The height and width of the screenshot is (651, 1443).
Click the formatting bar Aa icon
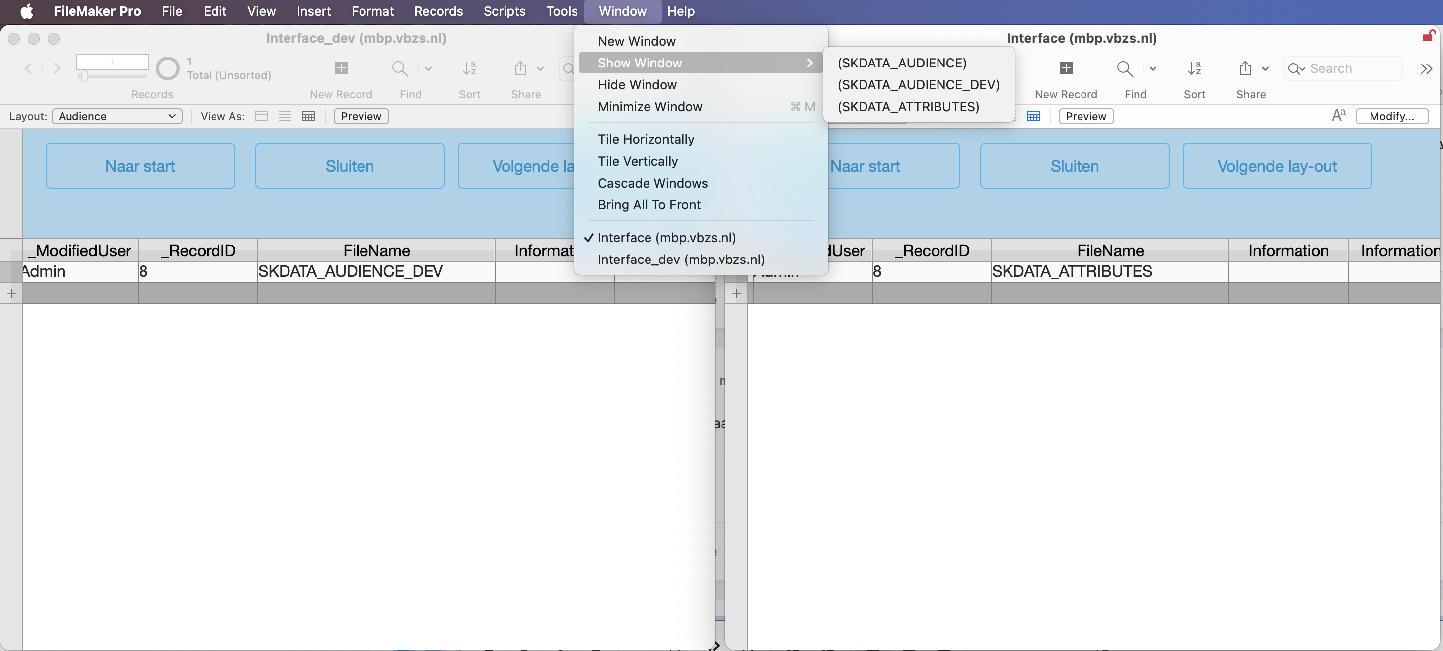pos(1338,116)
